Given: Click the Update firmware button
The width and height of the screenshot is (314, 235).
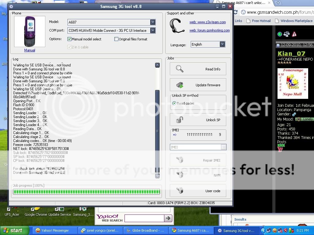Looking at the screenshot, I should click(198, 85).
